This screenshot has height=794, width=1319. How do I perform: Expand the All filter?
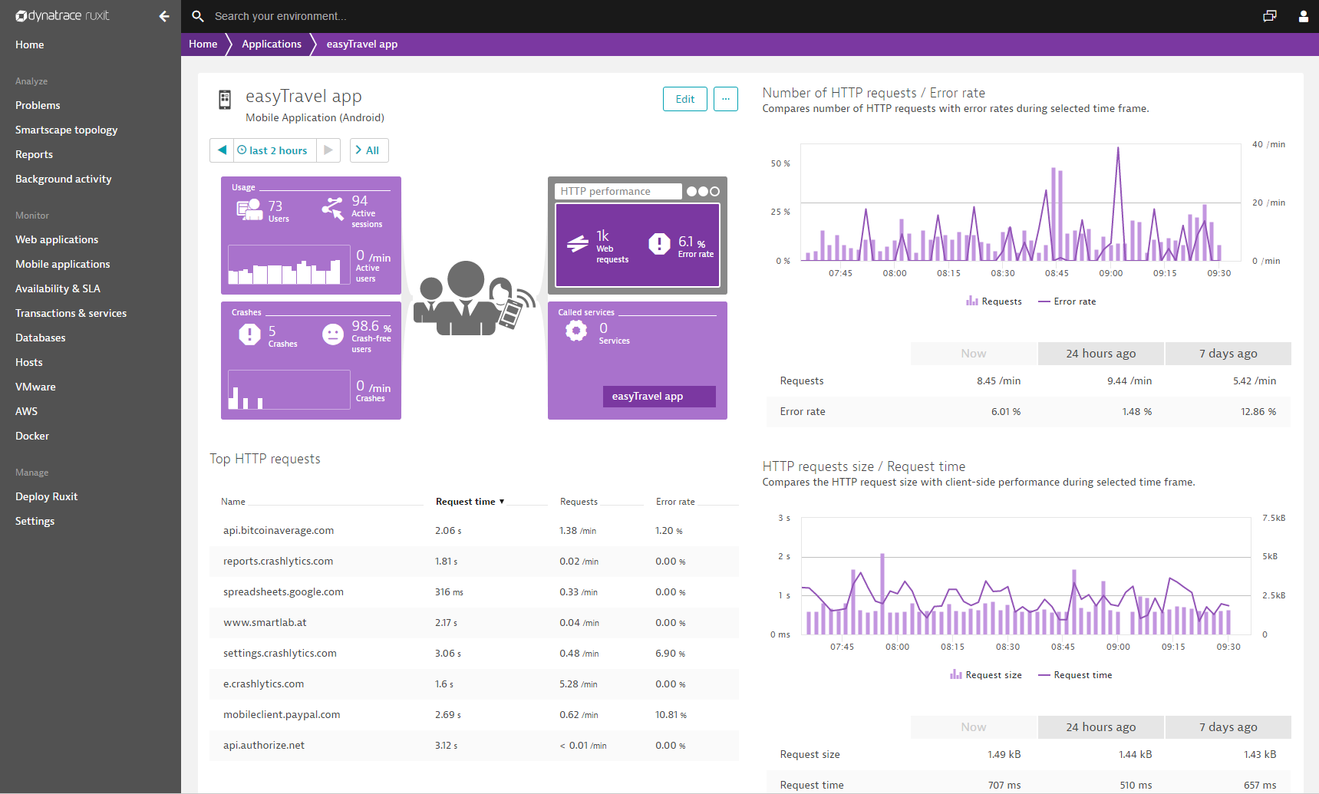pos(369,150)
